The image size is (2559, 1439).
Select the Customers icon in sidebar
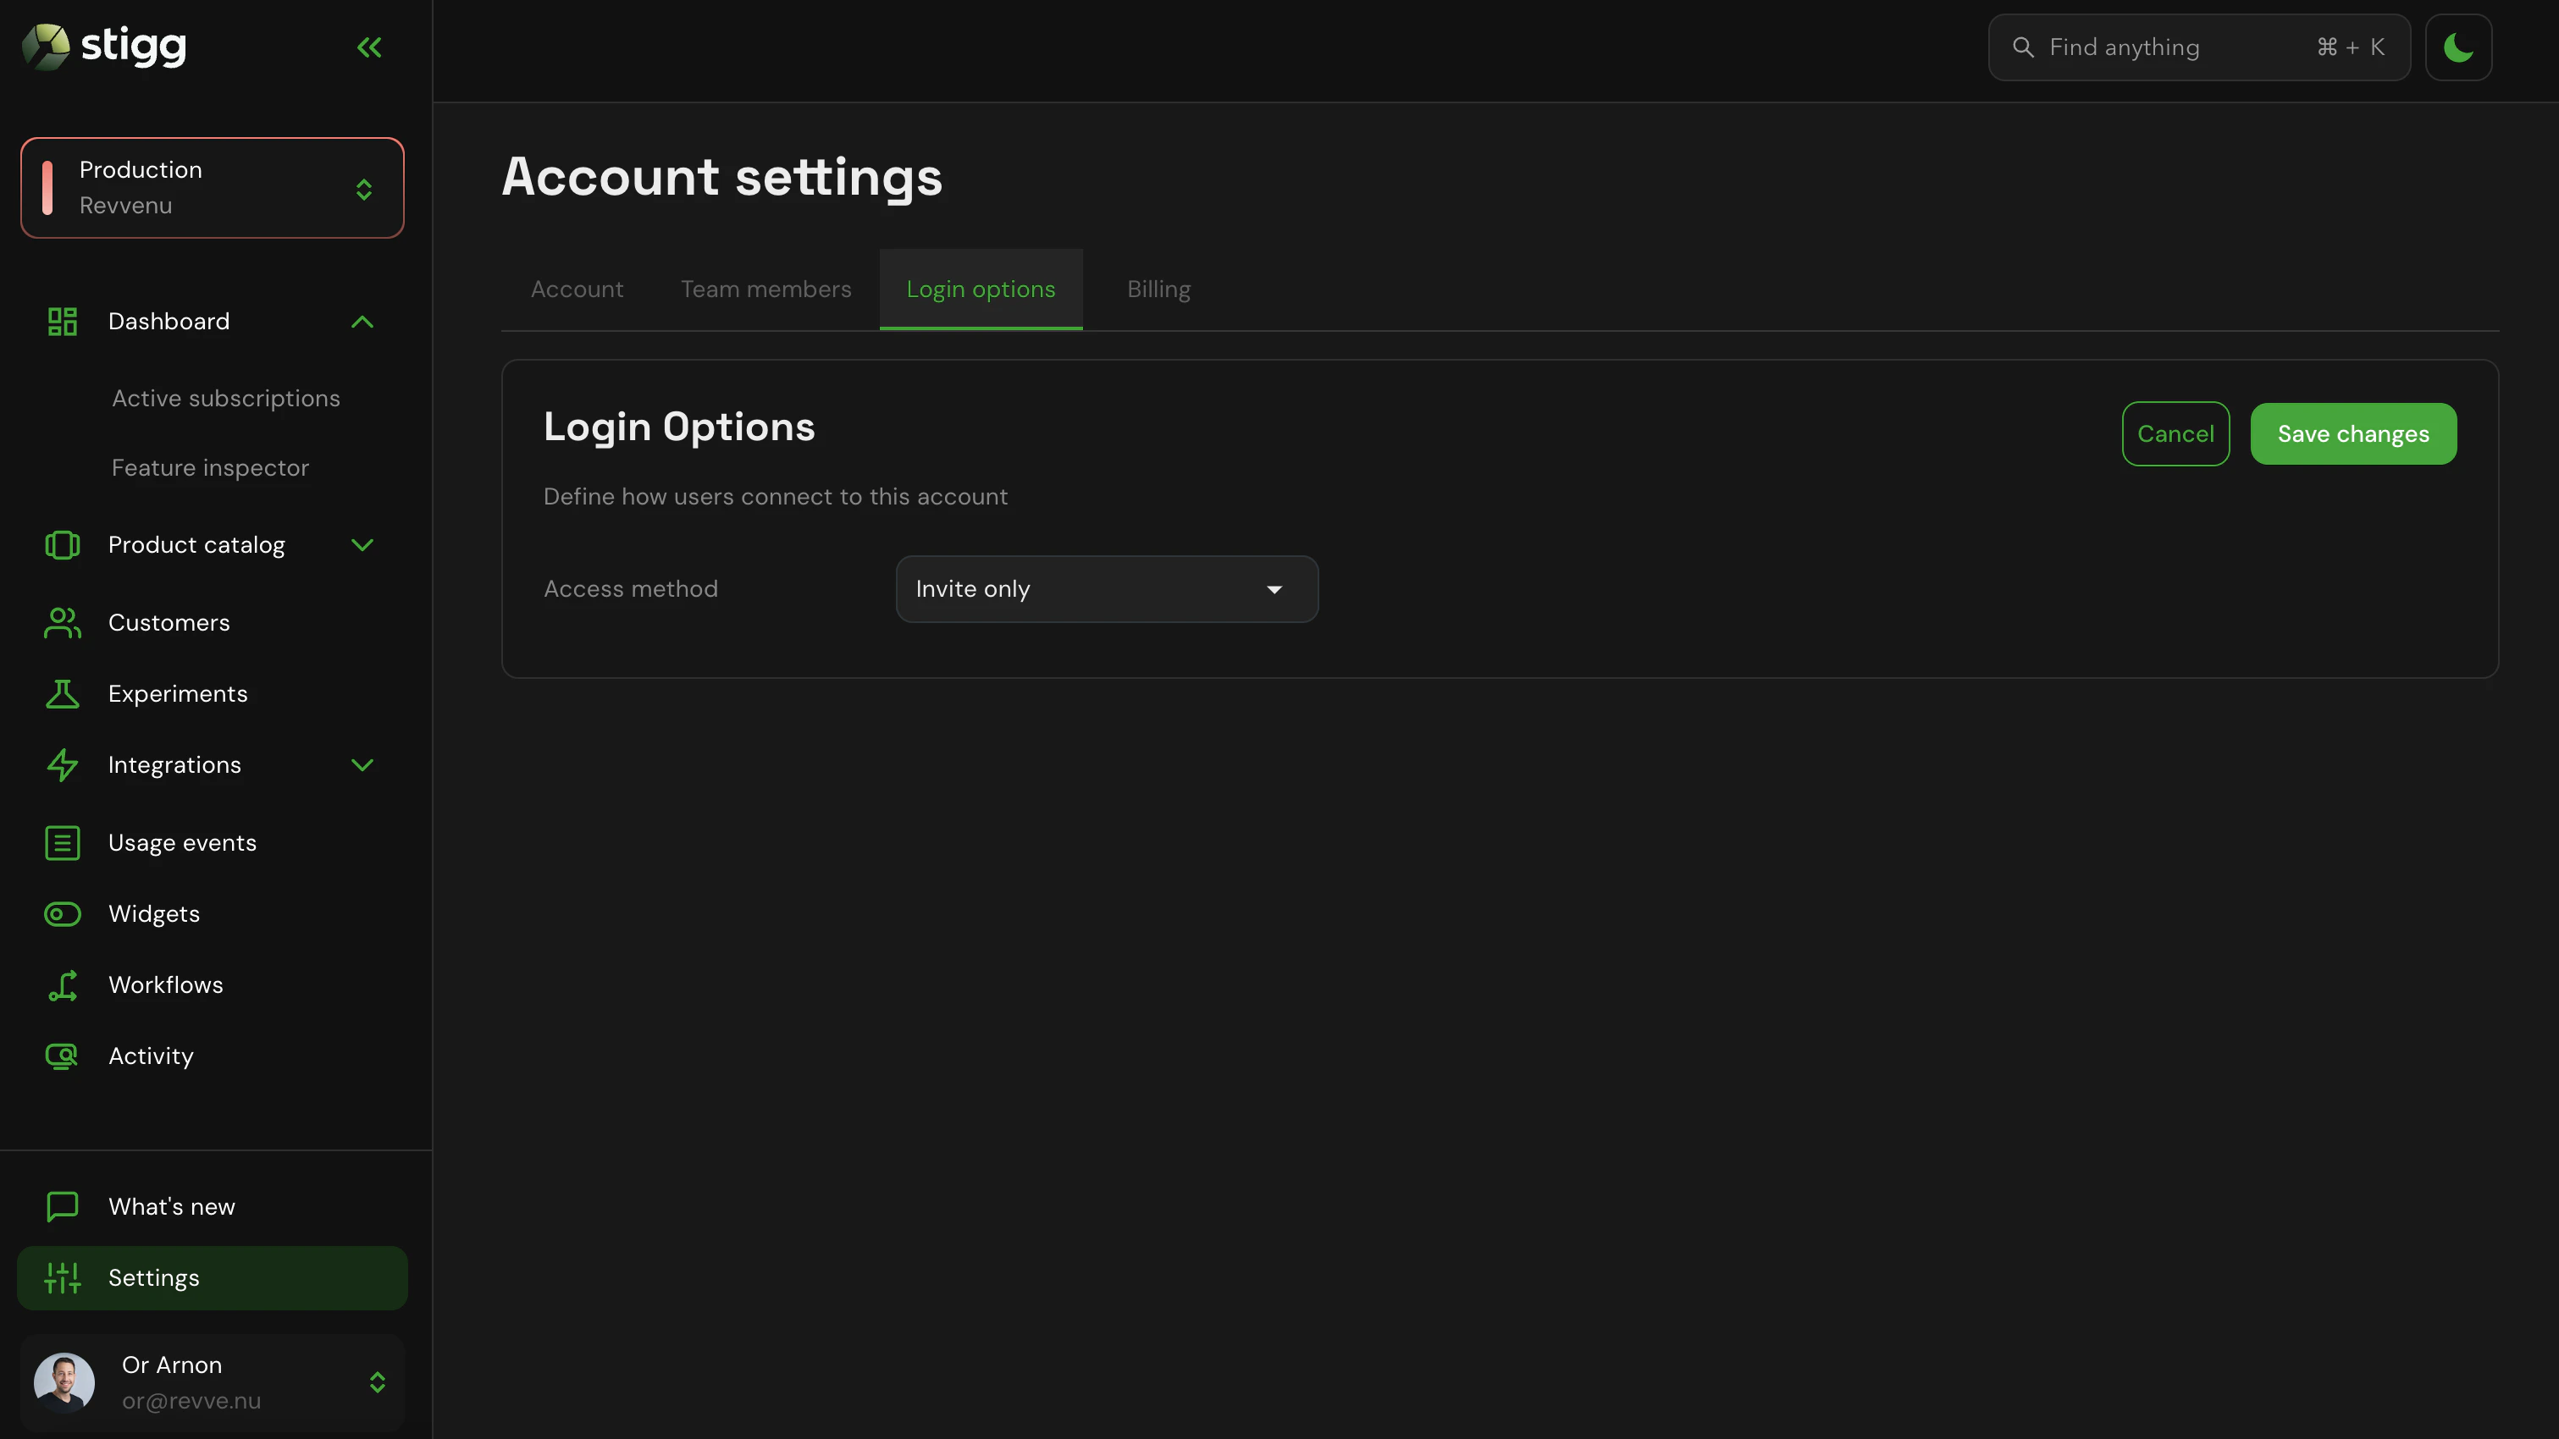coord(62,623)
